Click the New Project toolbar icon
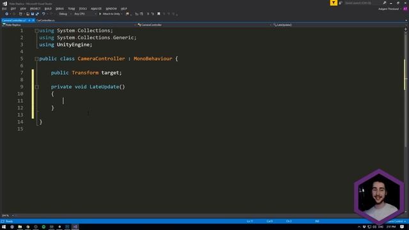This screenshot has width=409, height=230. tap(20, 14)
